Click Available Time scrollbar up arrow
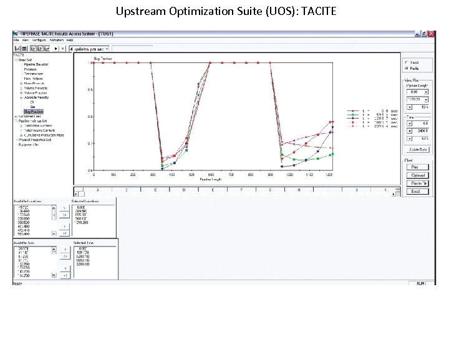This screenshot has height=337, width=449. pyautogui.click(x=54, y=249)
